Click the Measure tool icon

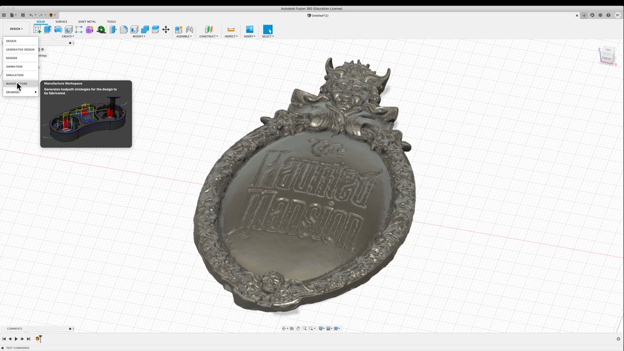tap(231, 29)
